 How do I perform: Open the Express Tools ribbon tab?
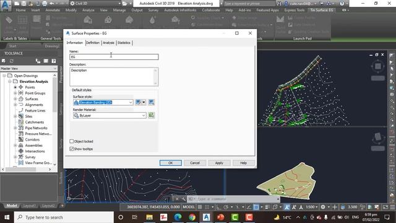point(295,10)
